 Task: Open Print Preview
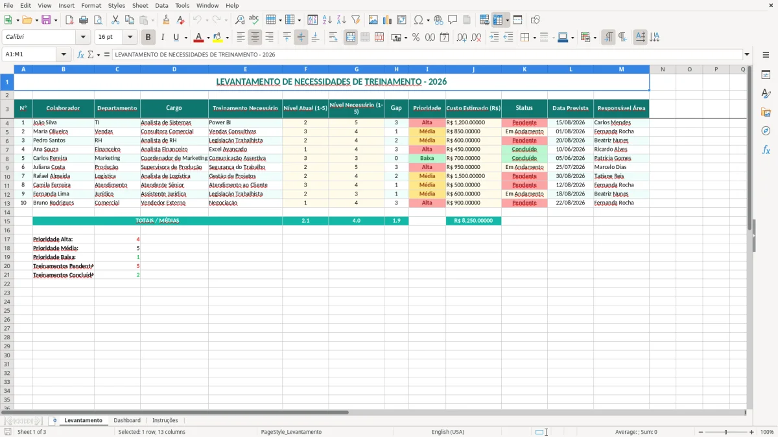[x=98, y=20]
